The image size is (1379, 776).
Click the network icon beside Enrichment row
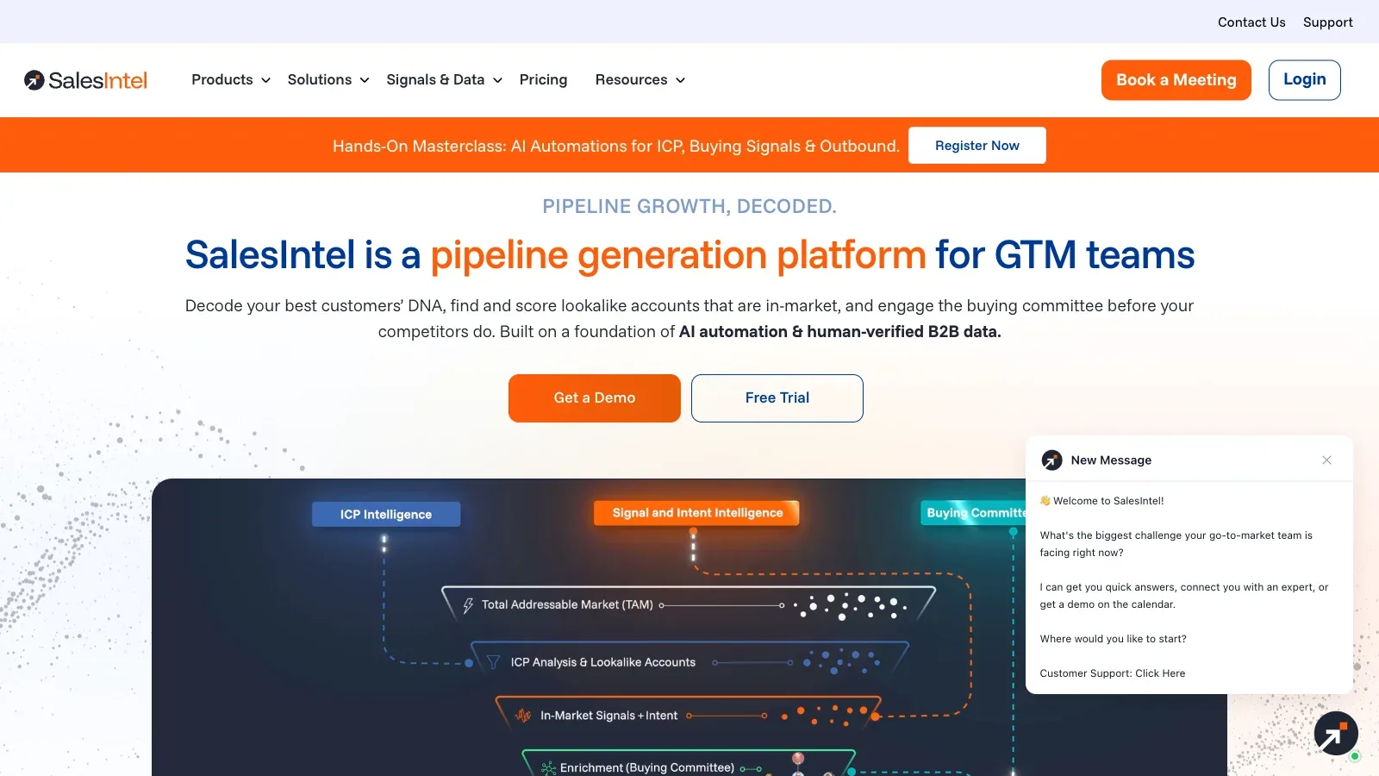[548, 768]
